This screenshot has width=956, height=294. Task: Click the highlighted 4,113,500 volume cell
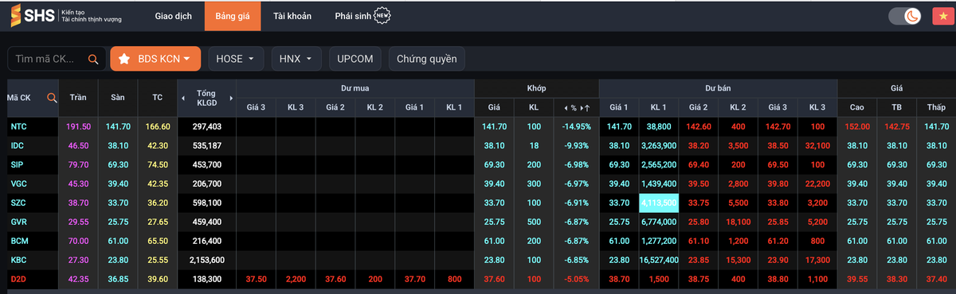click(658, 203)
